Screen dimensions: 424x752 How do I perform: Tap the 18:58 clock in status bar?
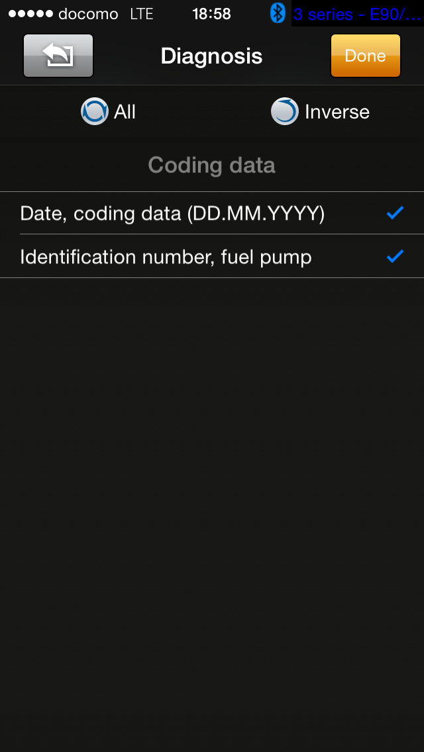[211, 14]
